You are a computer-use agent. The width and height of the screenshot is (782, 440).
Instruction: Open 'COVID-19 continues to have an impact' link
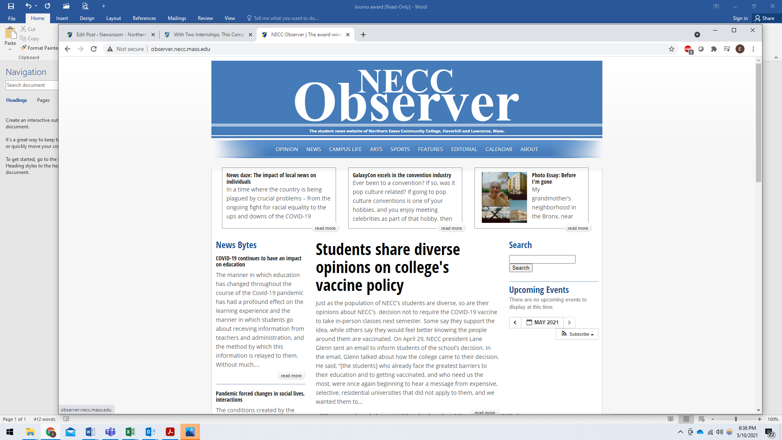(x=259, y=261)
